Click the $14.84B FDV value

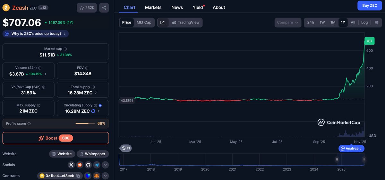tap(83, 74)
